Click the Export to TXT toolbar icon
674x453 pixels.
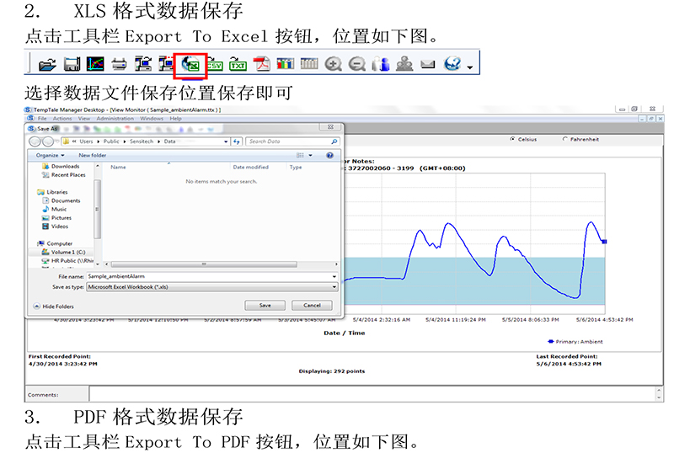(x=238, y=64)
